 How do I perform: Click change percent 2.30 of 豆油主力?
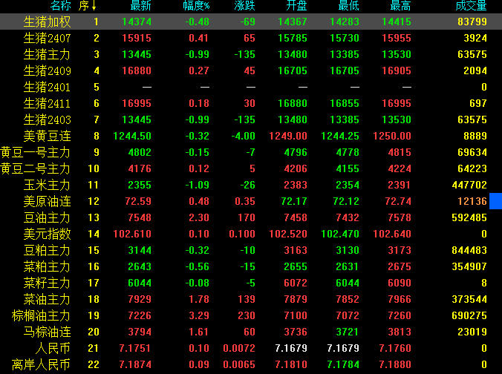click(x=199, y=217)
